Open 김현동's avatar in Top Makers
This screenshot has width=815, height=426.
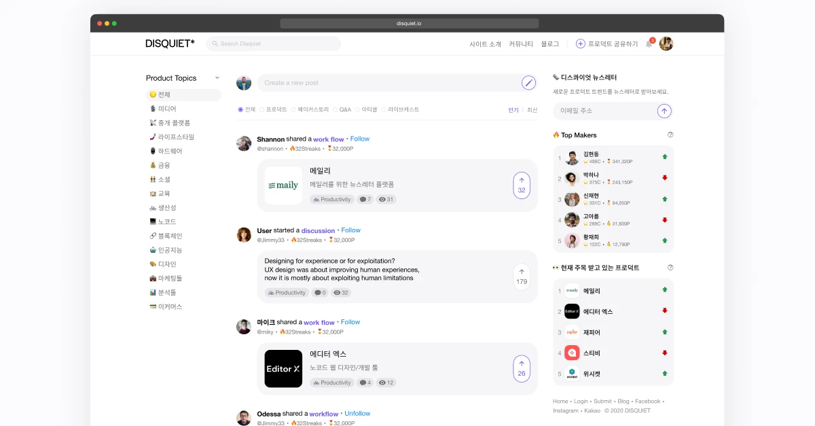click(x=572, y=158)
